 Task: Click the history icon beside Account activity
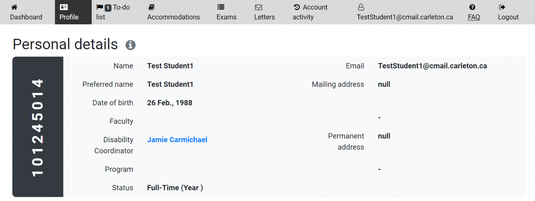(x=297, y=7)
